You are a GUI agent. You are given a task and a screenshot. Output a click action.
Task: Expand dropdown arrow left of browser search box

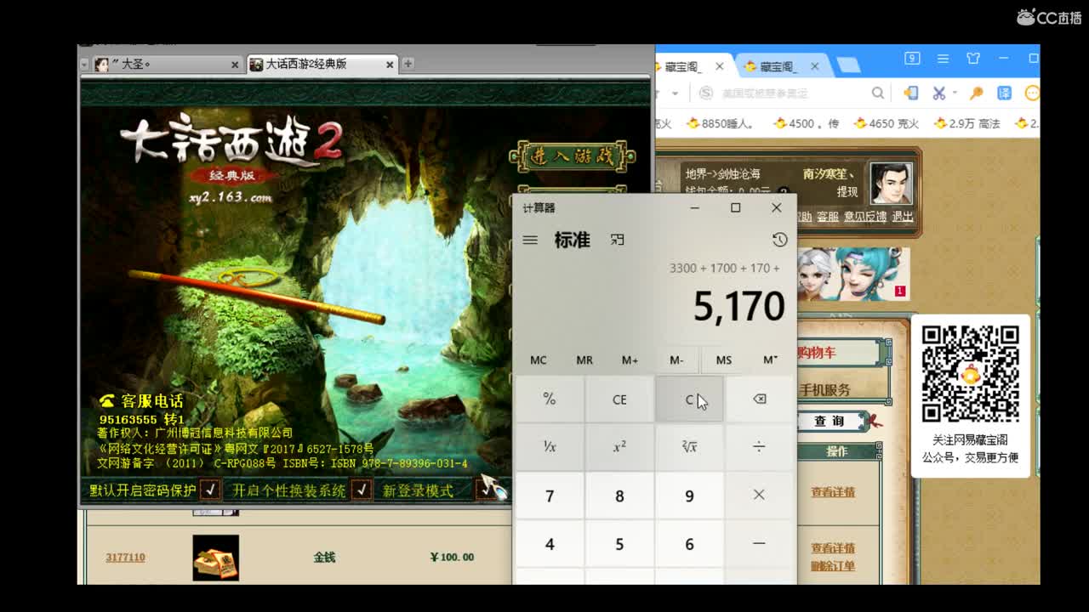675,93
